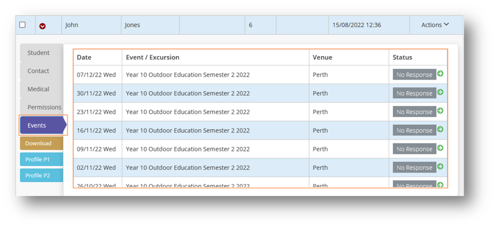The height and width of the screenshot is (227, 495).
Task: Collapse John Jones row with red chevron
Action: pos(42,27)
